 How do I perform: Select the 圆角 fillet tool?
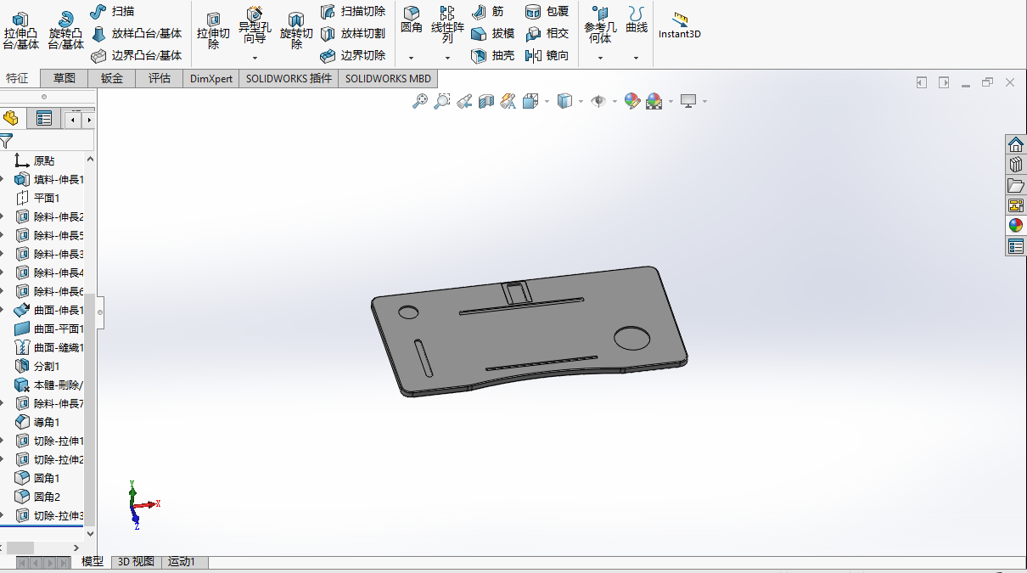point(412,20)
